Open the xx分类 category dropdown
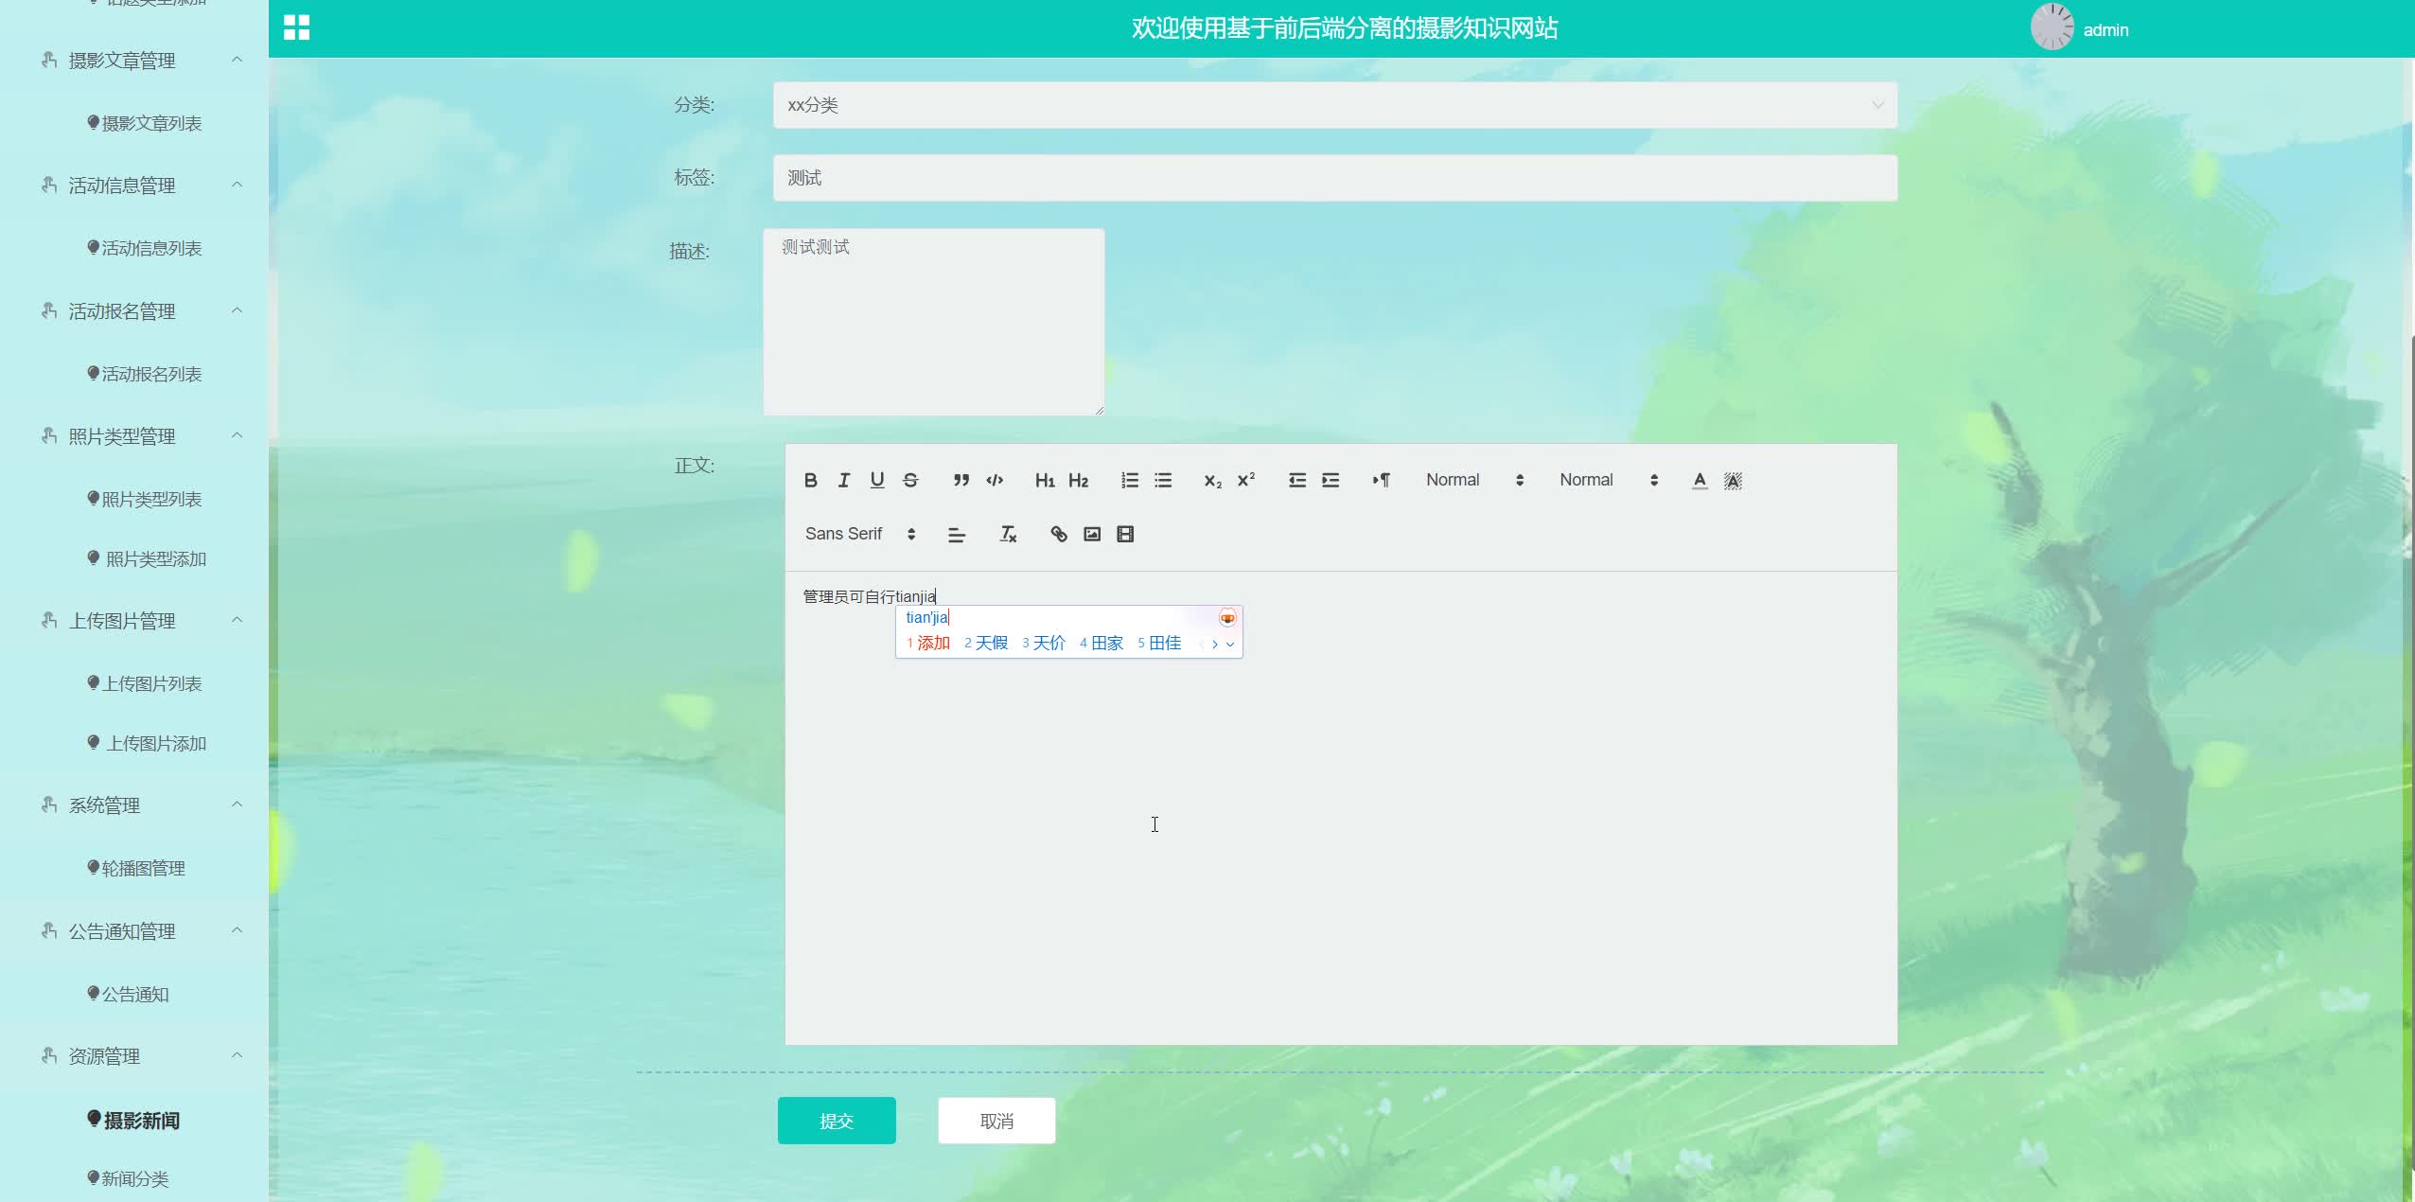Image resolution: width=2415 pixels, height=1202 pixels. pyautogui.click(x=1334, y=105)
